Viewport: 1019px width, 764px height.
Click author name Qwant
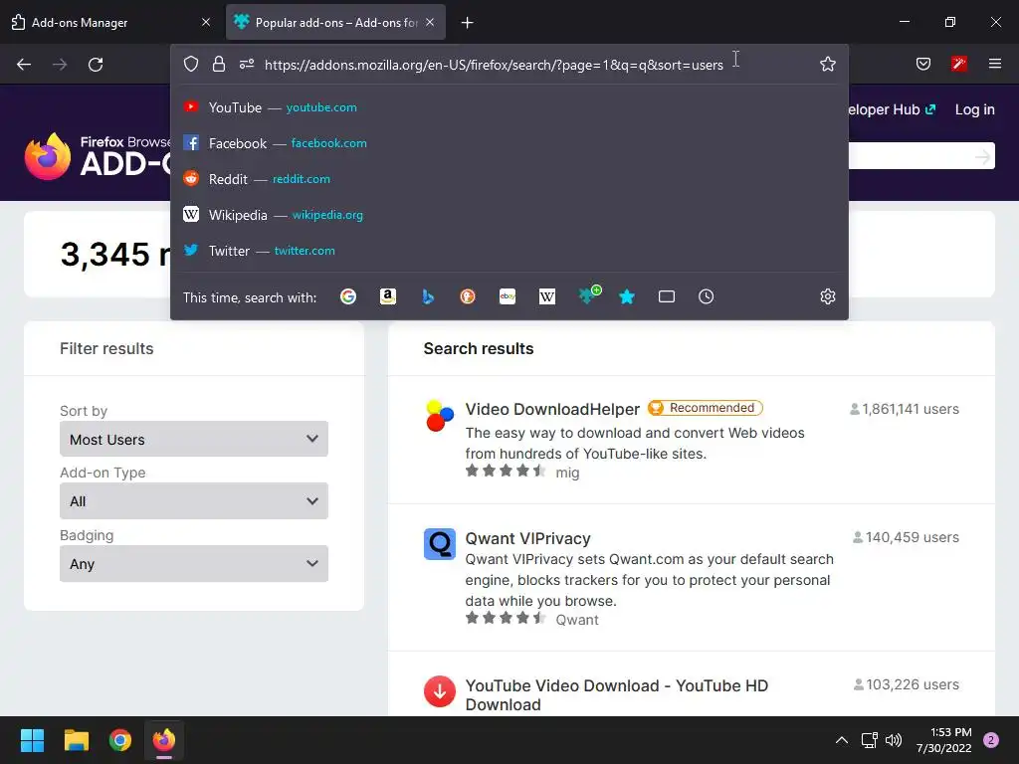pyautogui.click(x=577, y=620)
